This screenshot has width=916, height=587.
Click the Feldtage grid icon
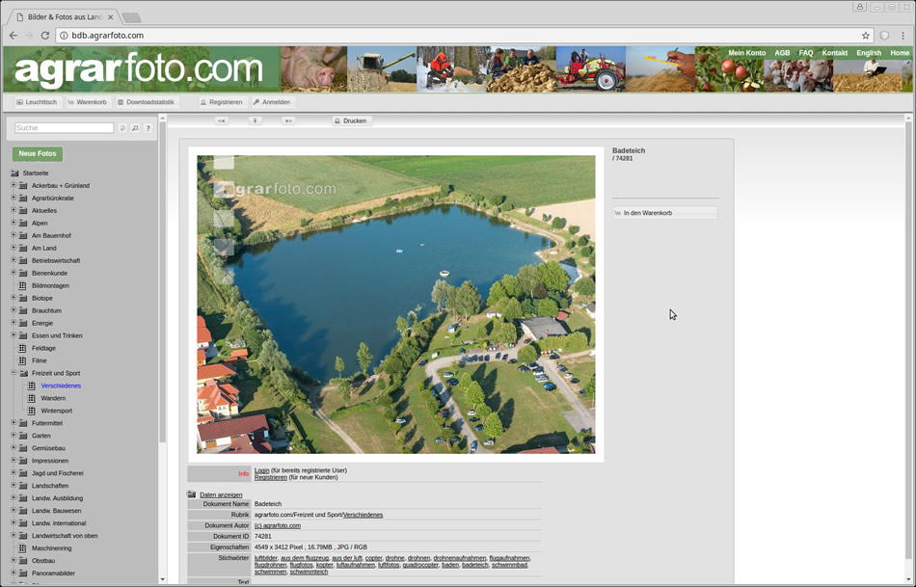pos(22,349)
